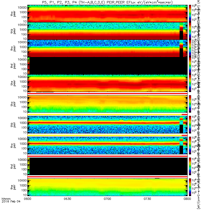Click the thb peer electron spectrogram panel
201x214 pixels.
(107, 31)
